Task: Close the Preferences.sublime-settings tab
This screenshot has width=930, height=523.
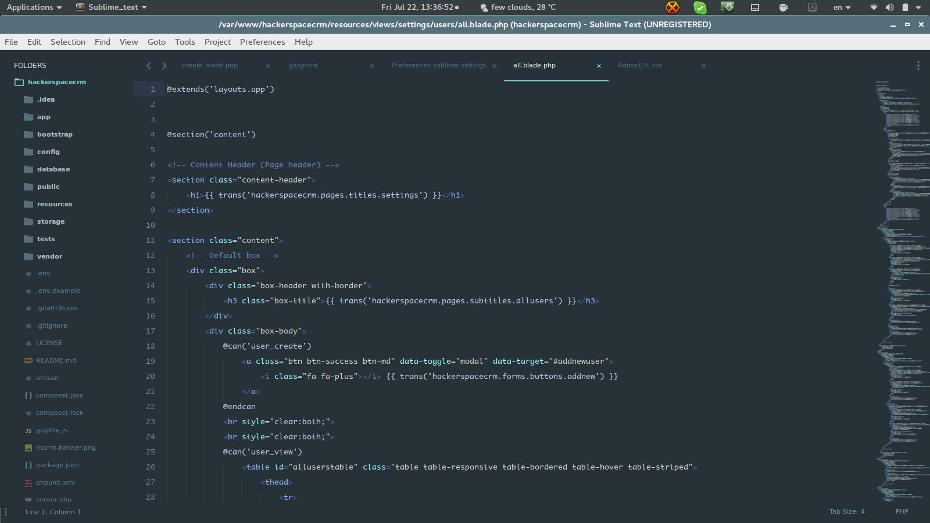Action: coord(494,66)
